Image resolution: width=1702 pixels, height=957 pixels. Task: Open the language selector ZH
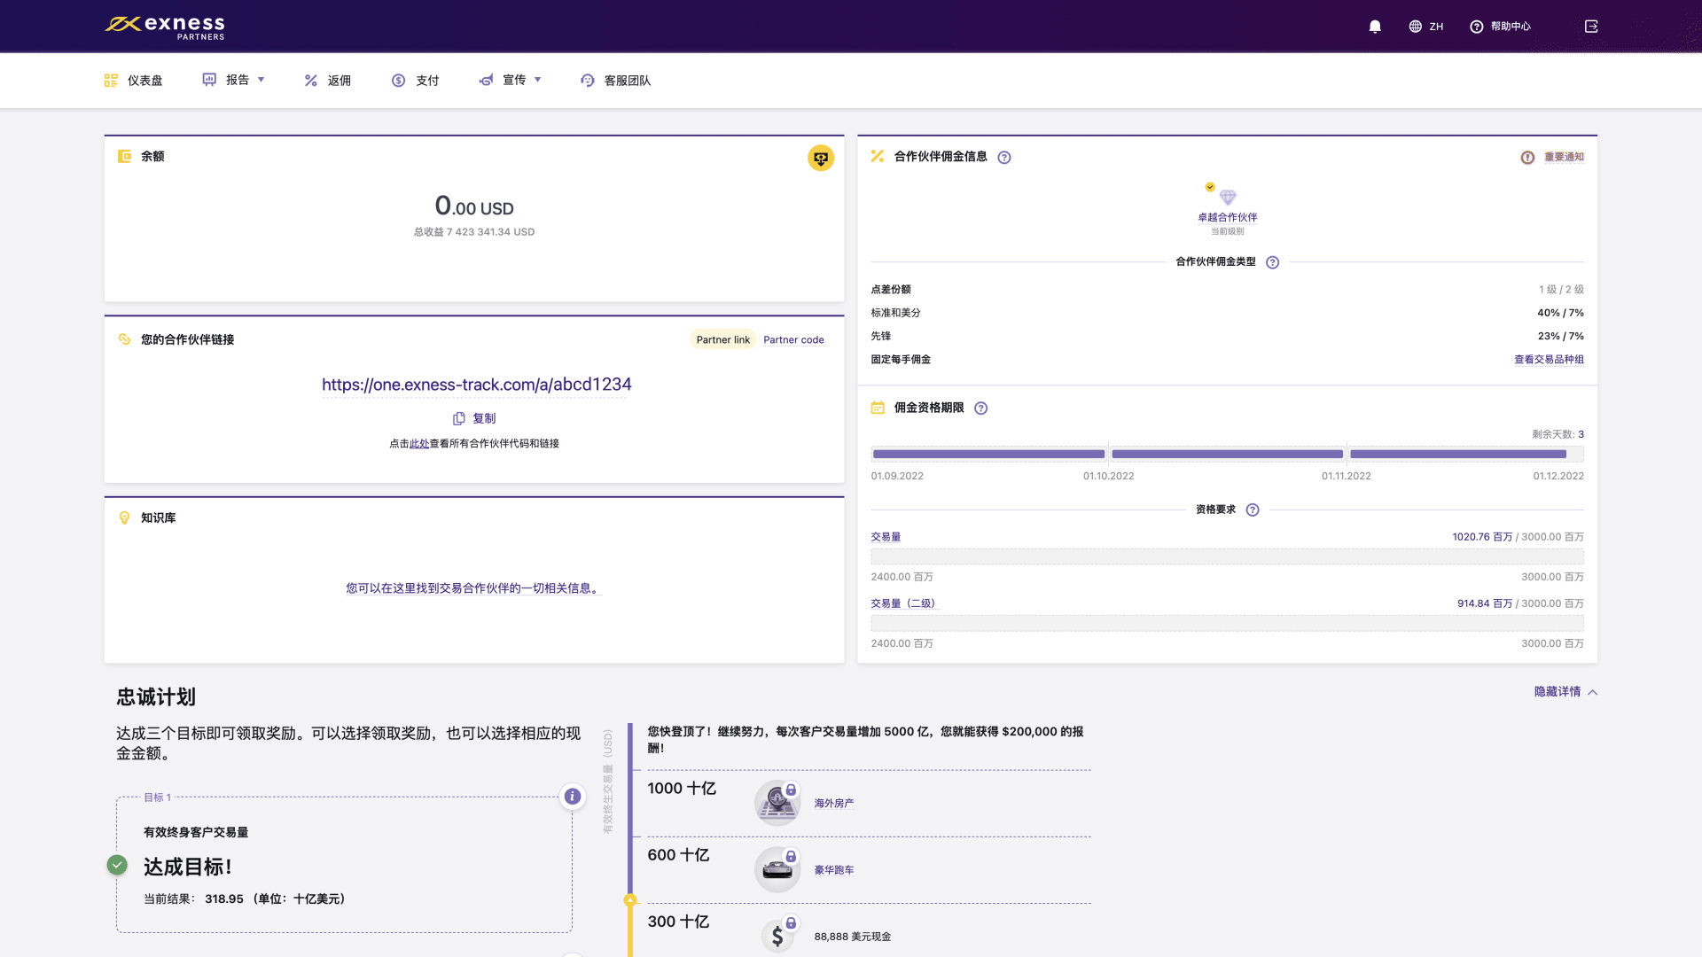(1426, 27)
